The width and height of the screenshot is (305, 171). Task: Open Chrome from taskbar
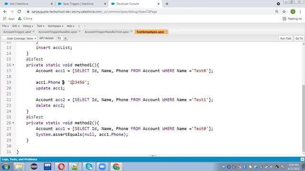116,167
